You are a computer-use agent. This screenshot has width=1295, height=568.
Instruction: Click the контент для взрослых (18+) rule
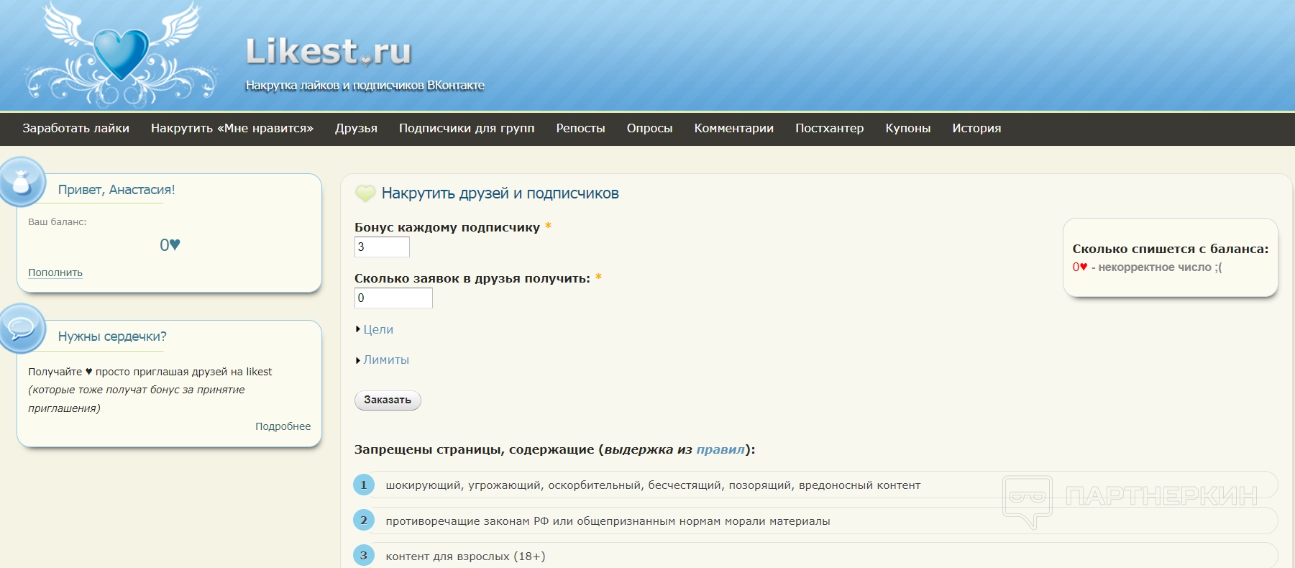click(x=465, y=556)
